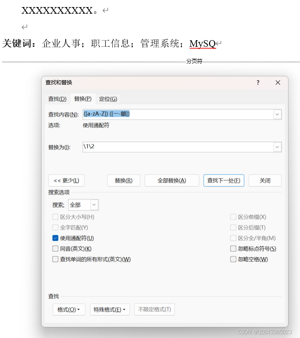
Task: Focus the 查找内容 input field
Action: [178, 114]
